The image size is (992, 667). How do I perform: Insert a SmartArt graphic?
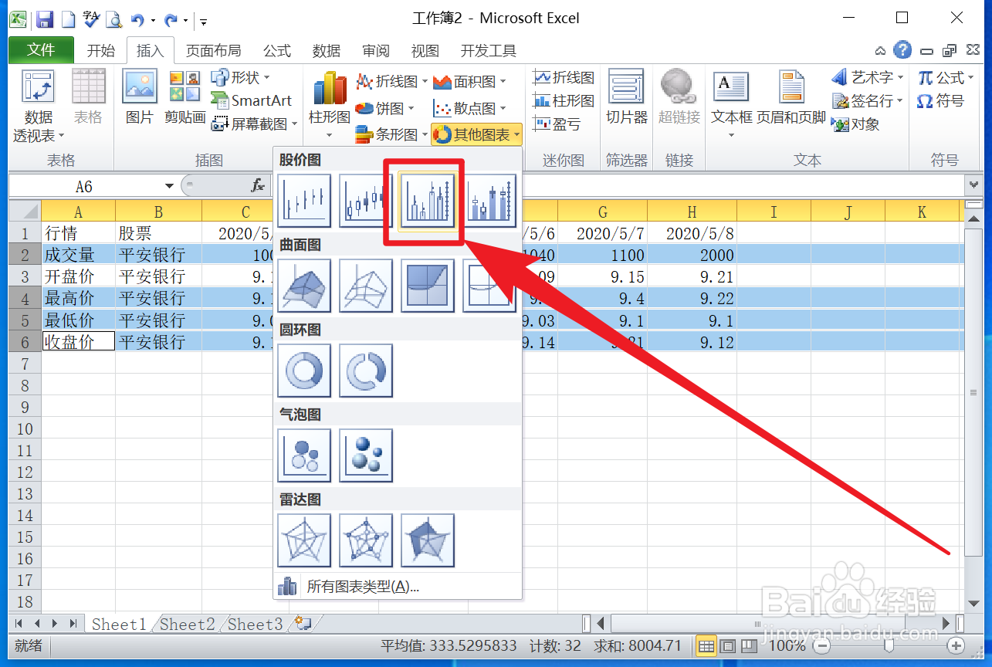252,100
